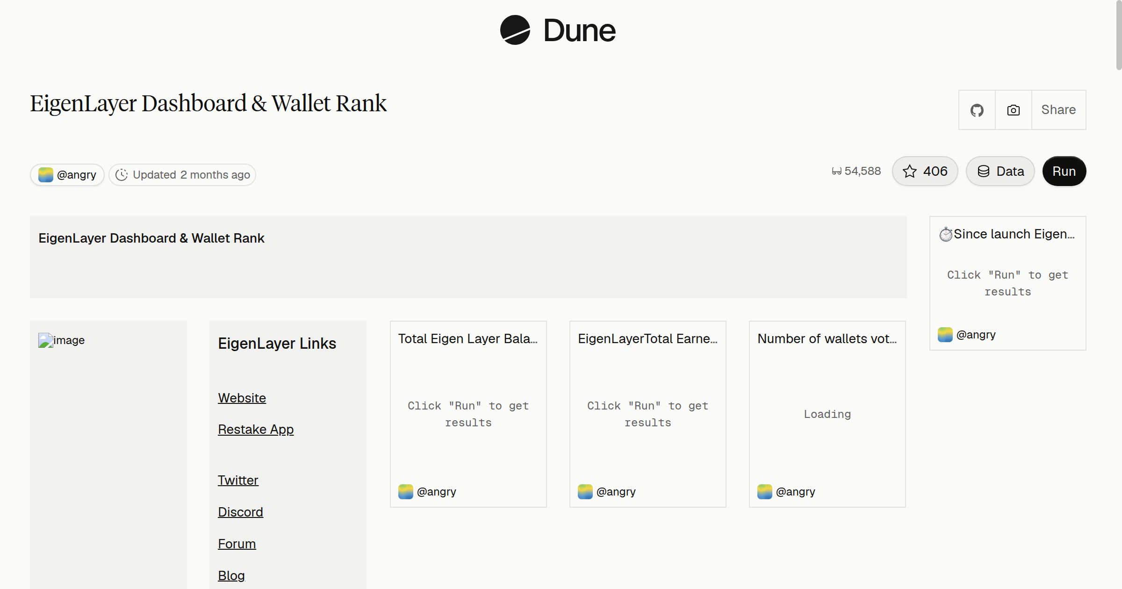The width and height of the screenshot is (1122, 589).
Task: Open the Forum link
Action: click(x=237, y=544)
